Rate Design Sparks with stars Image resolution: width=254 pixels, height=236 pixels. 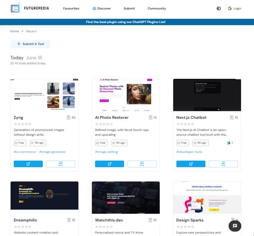[185, 227]
